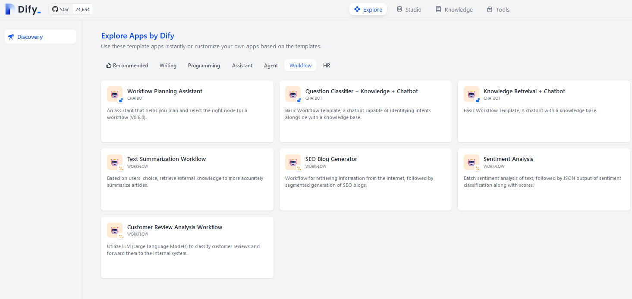The width and height of the screenshot is (632, 299).
Task: Click the workflow badge on SEO Blog Generator
Action: point(299,168)
